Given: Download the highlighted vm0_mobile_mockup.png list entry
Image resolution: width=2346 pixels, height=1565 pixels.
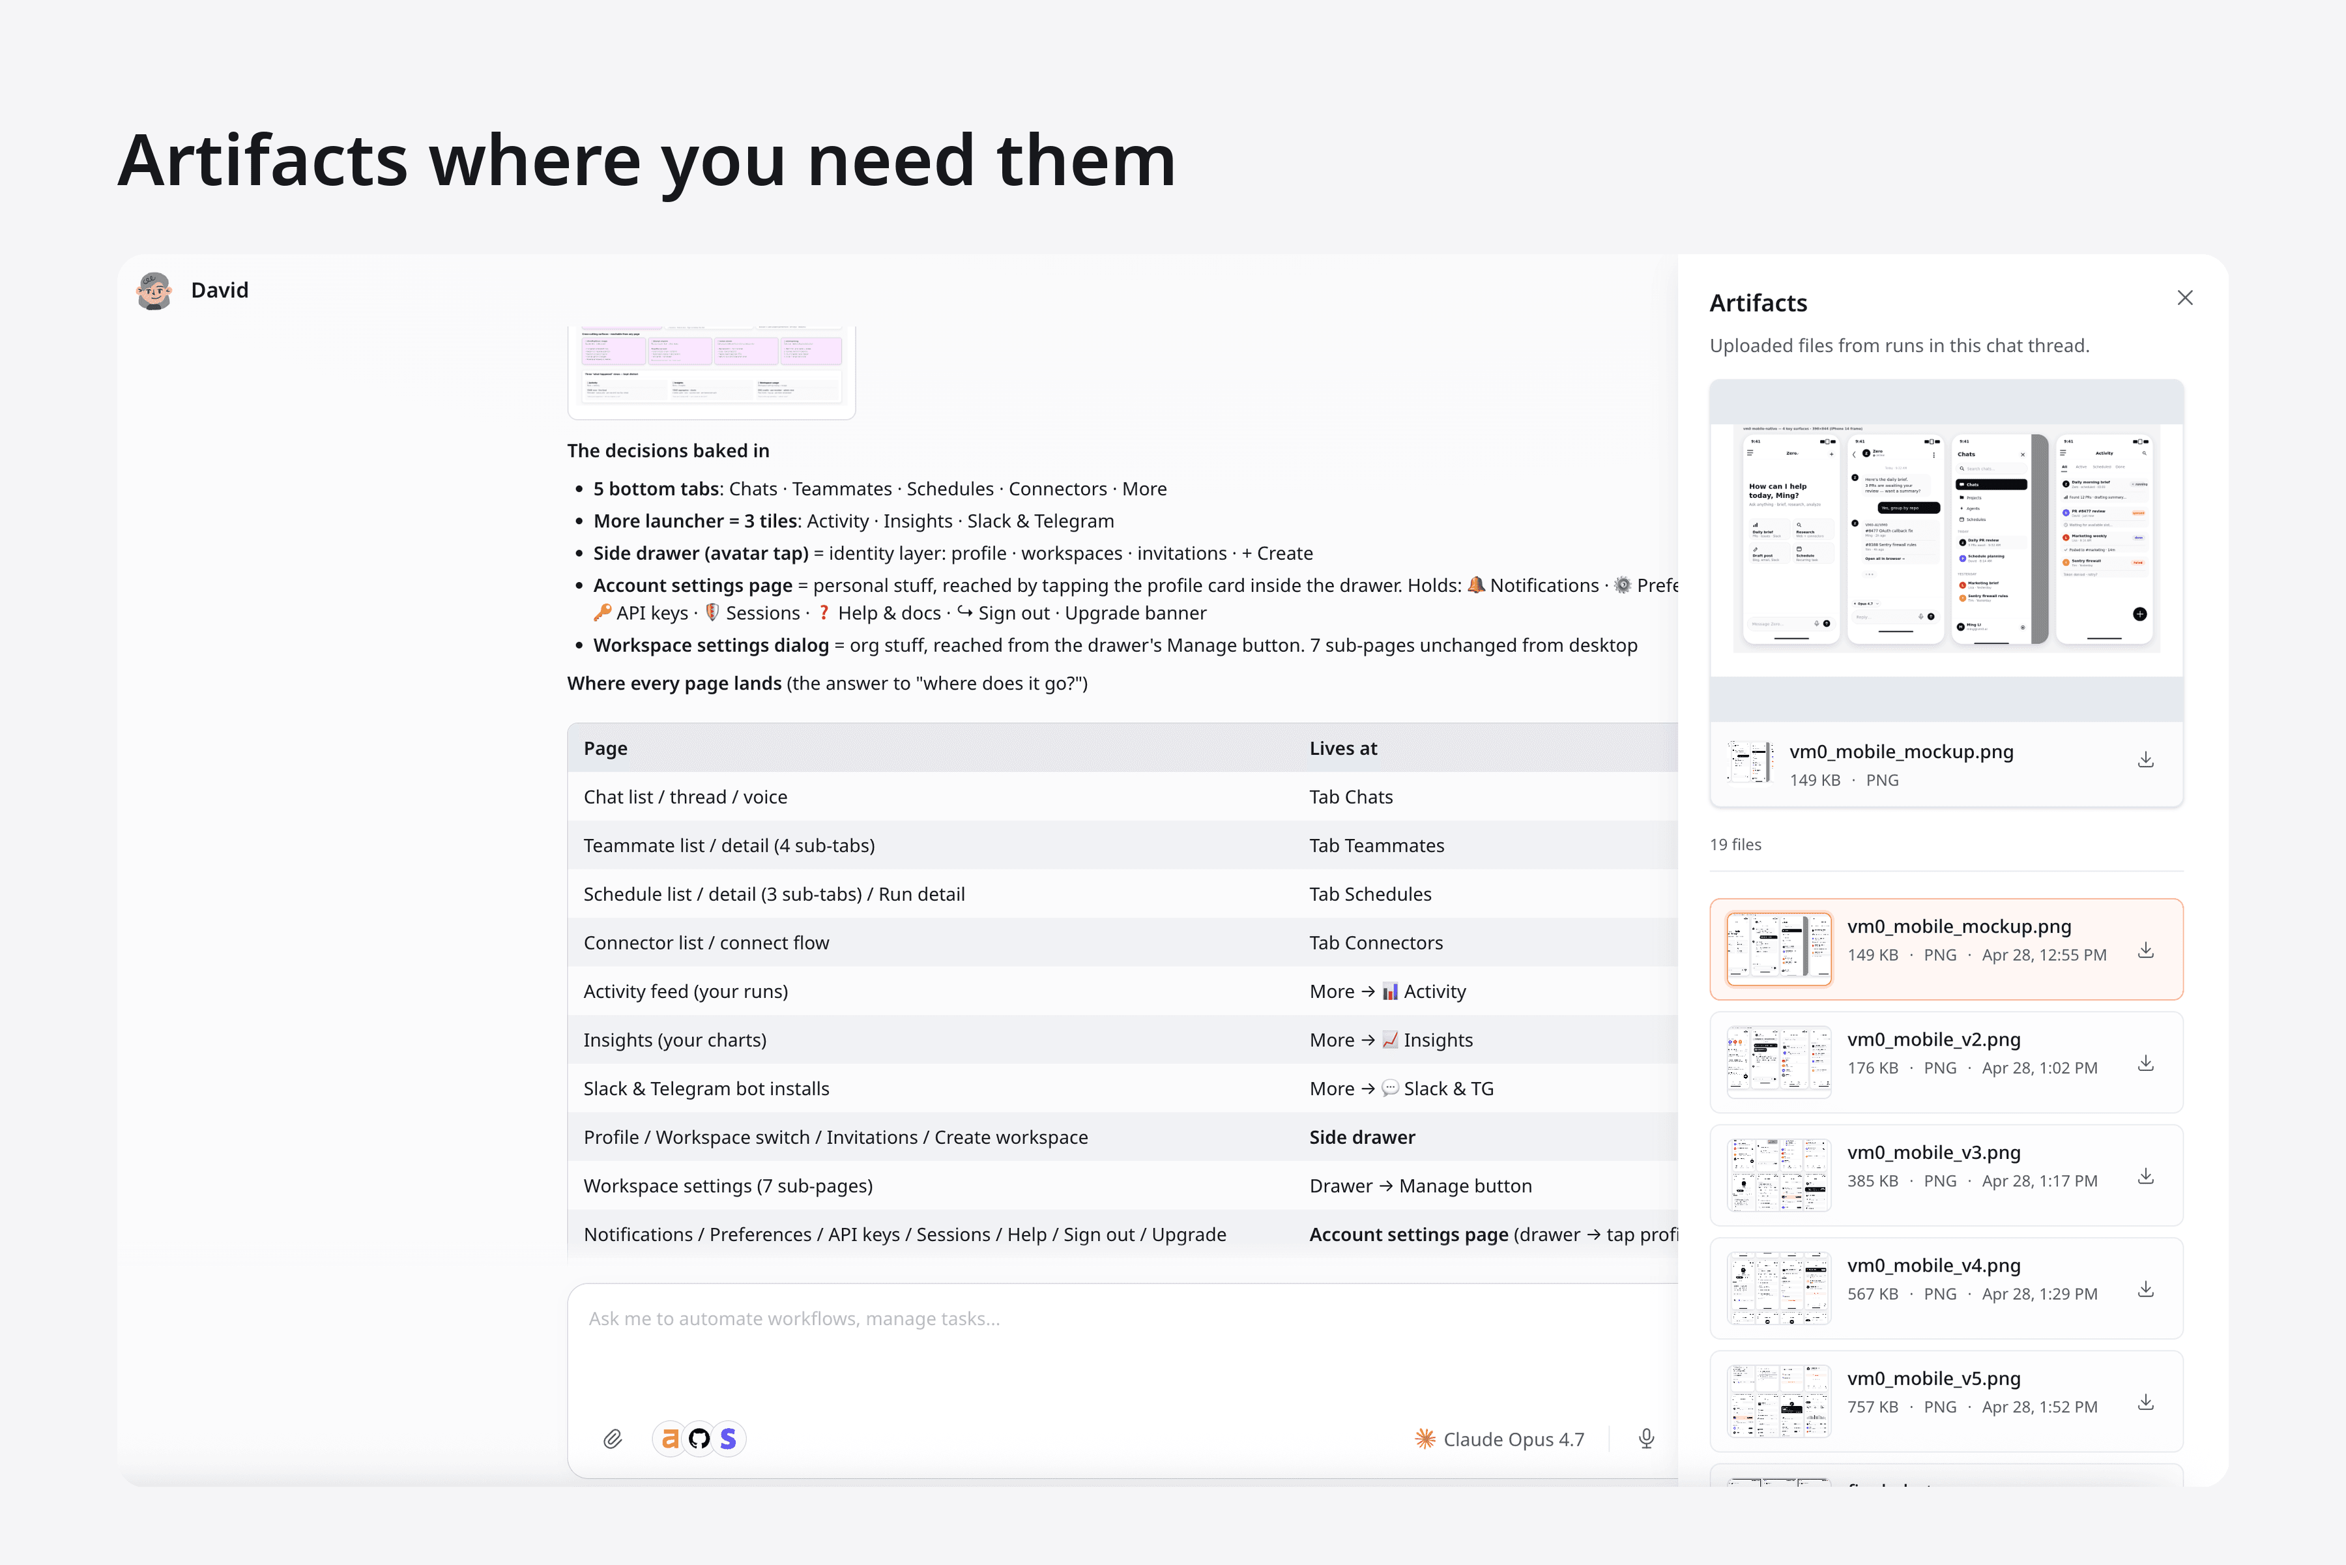Looking at the screenshot, I should coord(2145,950).
